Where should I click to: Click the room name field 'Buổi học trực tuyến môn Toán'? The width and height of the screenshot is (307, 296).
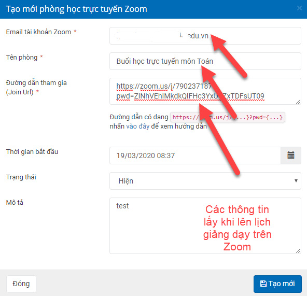point(205,61)
